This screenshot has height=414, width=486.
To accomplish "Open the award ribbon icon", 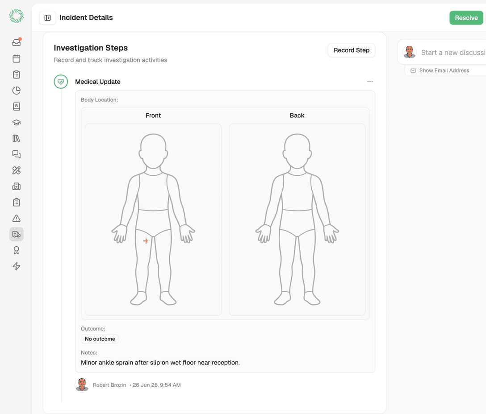I will click(x=17, y=250).
